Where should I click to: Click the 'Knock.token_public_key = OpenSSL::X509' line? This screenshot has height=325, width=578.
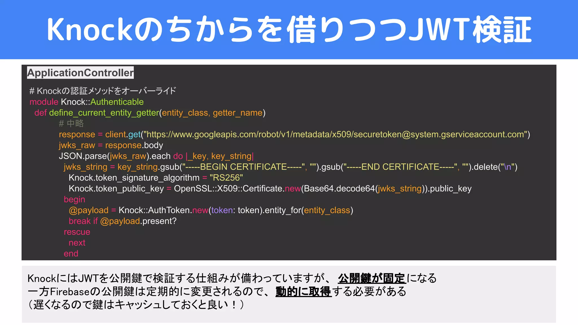coord(270,188)
